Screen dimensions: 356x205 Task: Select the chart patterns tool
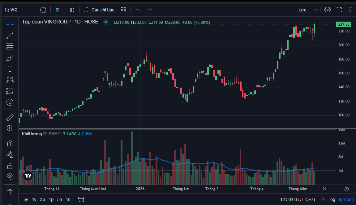(10, 80)
